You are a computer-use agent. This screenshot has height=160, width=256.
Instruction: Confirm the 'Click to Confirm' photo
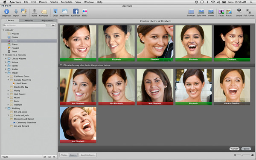[x=232, y=103]
